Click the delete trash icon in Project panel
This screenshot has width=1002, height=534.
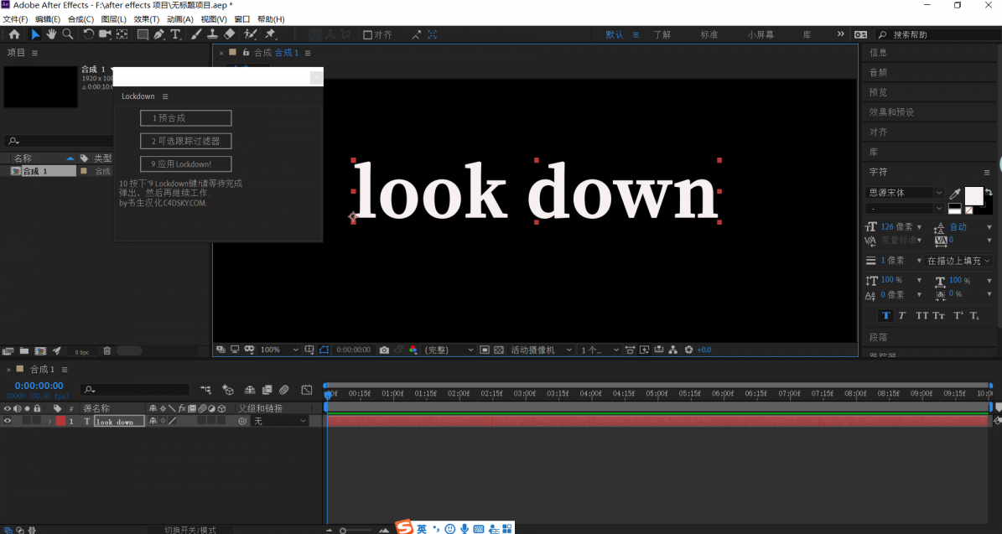click(106, 350)
